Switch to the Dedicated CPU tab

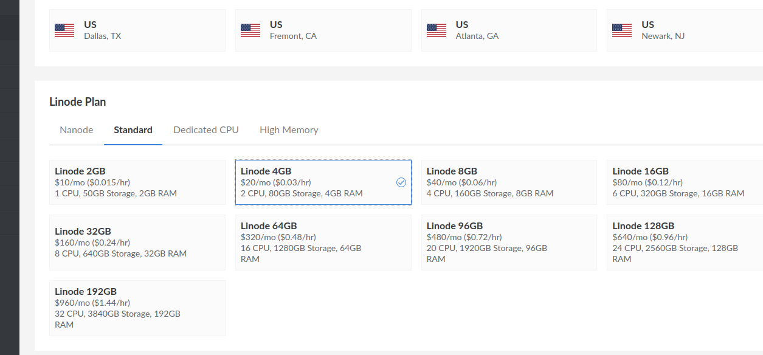pyautogui.click(x=206, y=130)
